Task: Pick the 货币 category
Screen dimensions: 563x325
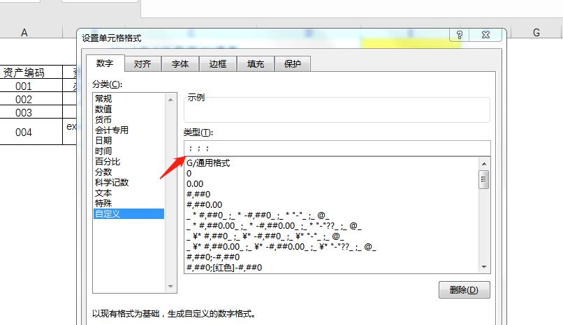Action: (x=129, y=119)
